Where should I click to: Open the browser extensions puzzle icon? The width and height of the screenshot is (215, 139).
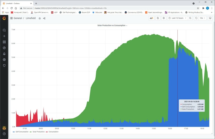point(203,8)
